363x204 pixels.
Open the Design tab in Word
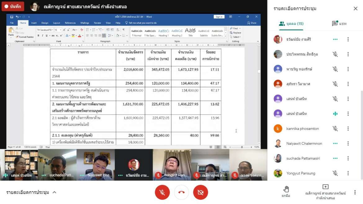[45, 23]
